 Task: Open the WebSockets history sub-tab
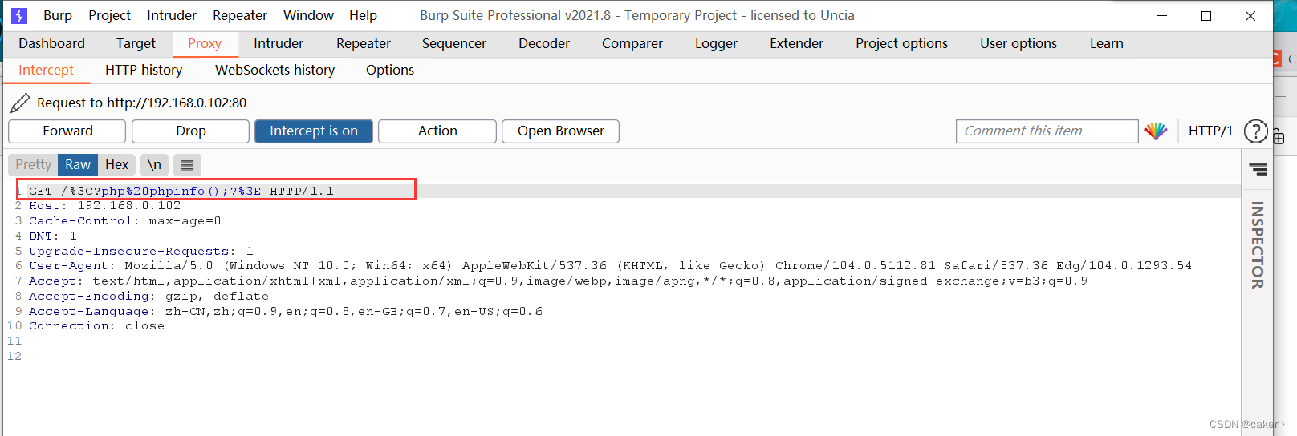[275, 71]
